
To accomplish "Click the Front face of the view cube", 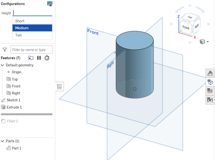I will pos(186,28).
